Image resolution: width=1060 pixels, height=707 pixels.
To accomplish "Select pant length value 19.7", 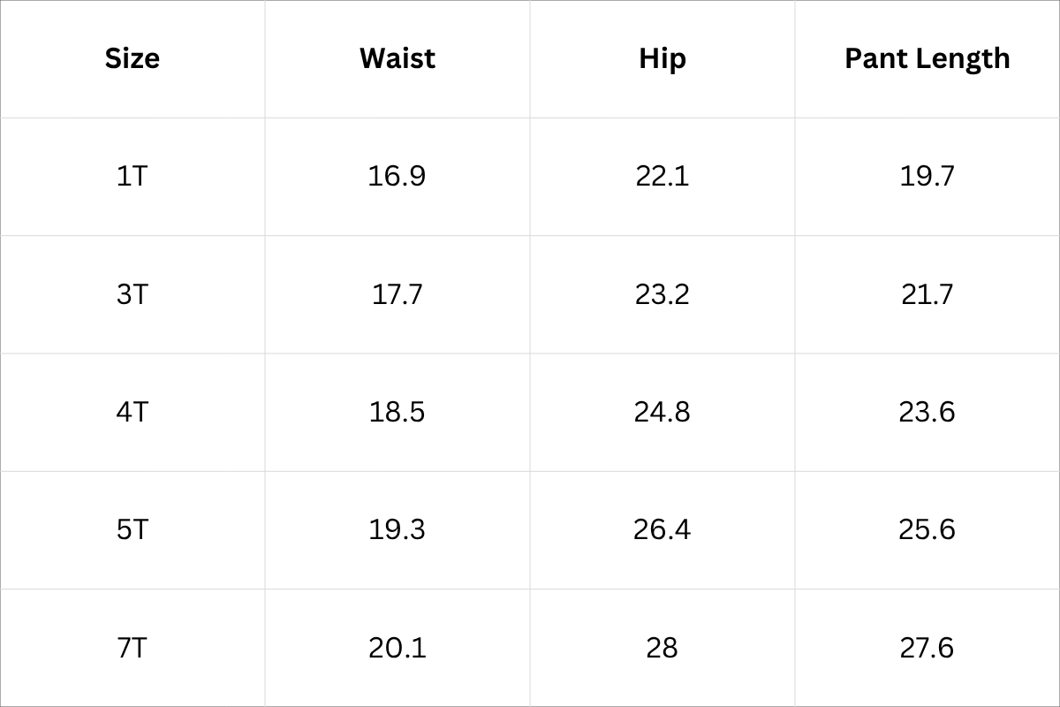I will (x=927, y=176).
